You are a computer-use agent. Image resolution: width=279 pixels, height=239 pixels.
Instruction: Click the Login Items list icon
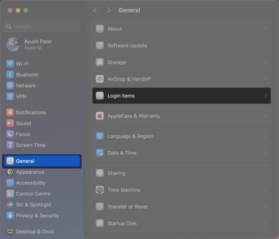point(100,96)
